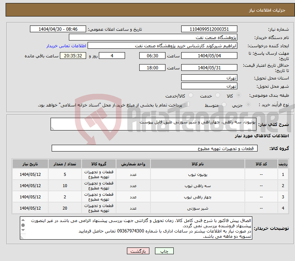The height and width of the screenshot is (261, 295).
Task: Click the تاریخ نیاز column header
Action: tap(30, 164)
